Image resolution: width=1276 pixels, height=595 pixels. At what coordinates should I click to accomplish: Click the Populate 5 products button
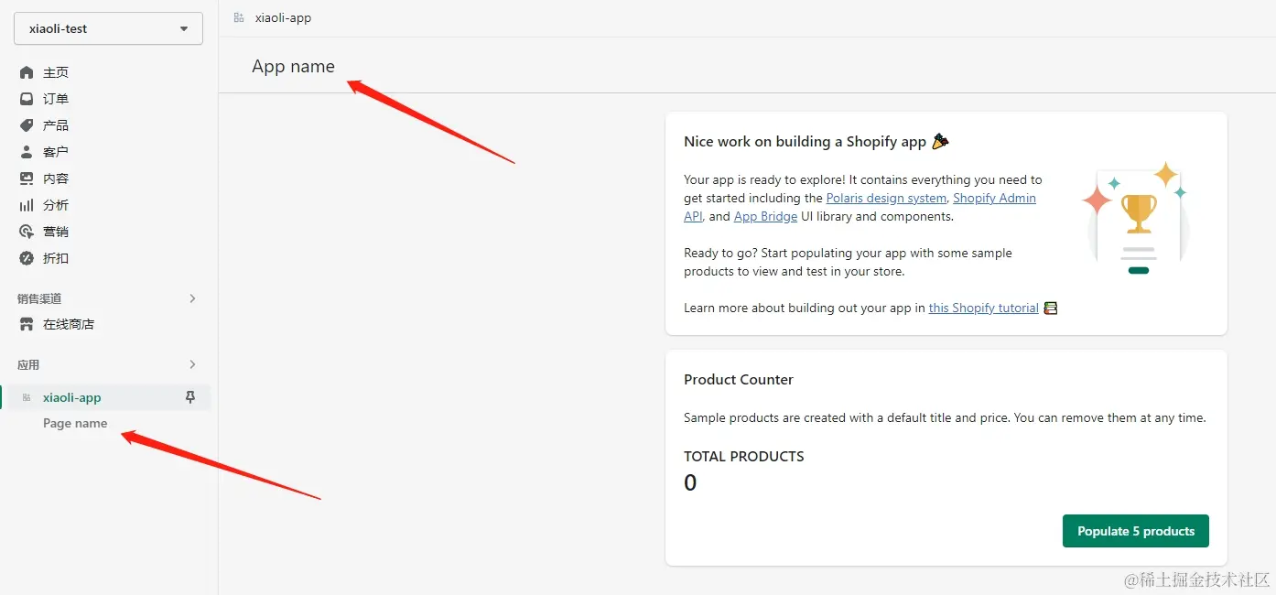[x=1136, y=531]
